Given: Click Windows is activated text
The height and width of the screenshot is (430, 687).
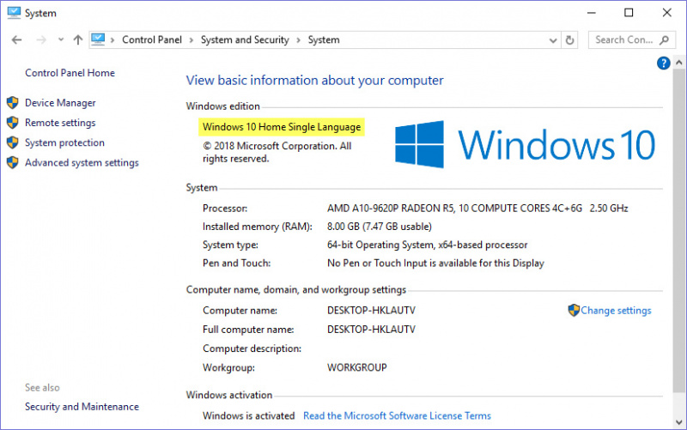Looking at the screenshot, I should tap(248, 415).
